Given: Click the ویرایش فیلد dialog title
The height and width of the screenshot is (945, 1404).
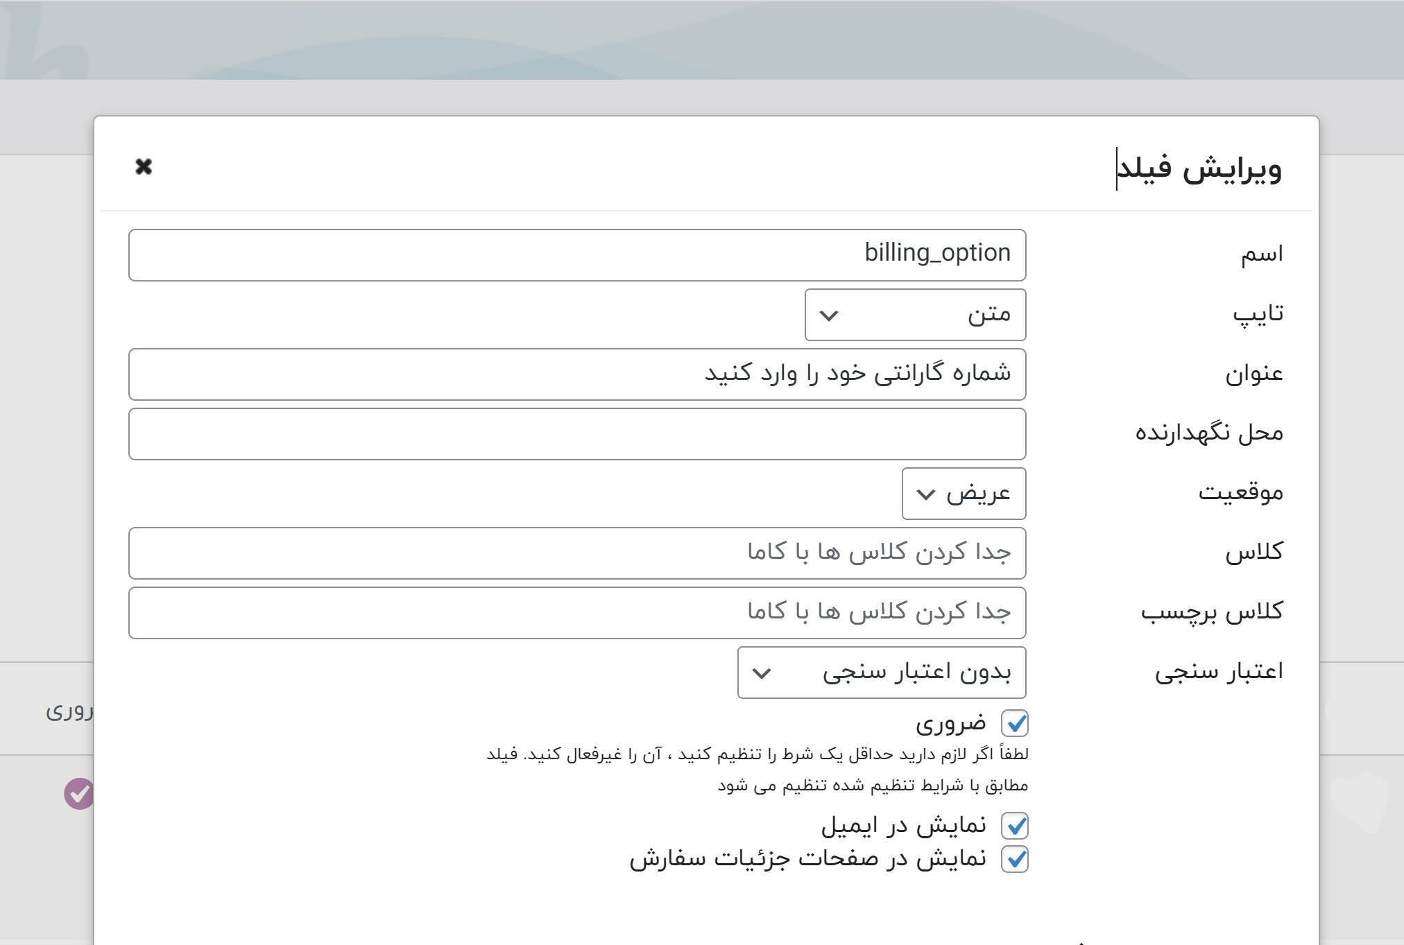Looking at the screenshot, I should 1200,169.
